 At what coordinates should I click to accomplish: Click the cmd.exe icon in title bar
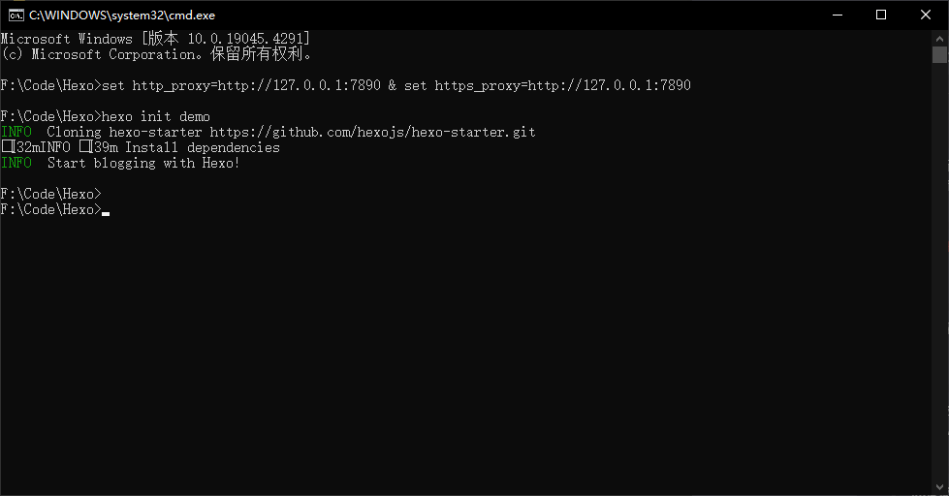pyautogui.click(x=16, y=15)
